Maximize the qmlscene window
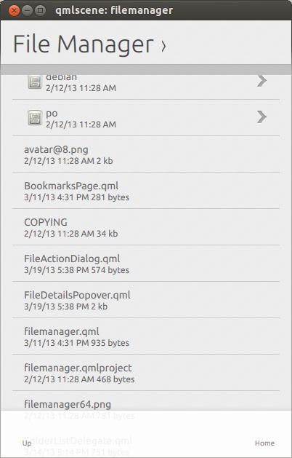 pos(40,11)
